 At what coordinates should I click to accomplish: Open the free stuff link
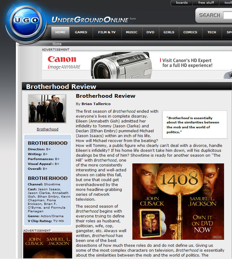point(206,3)
